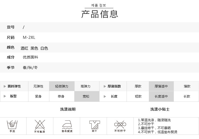Click the 产品信息 title
Screen dimensions: 199x139
tap(99, 14)
